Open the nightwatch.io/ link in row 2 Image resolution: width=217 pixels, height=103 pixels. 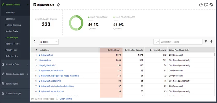[45, 60]
